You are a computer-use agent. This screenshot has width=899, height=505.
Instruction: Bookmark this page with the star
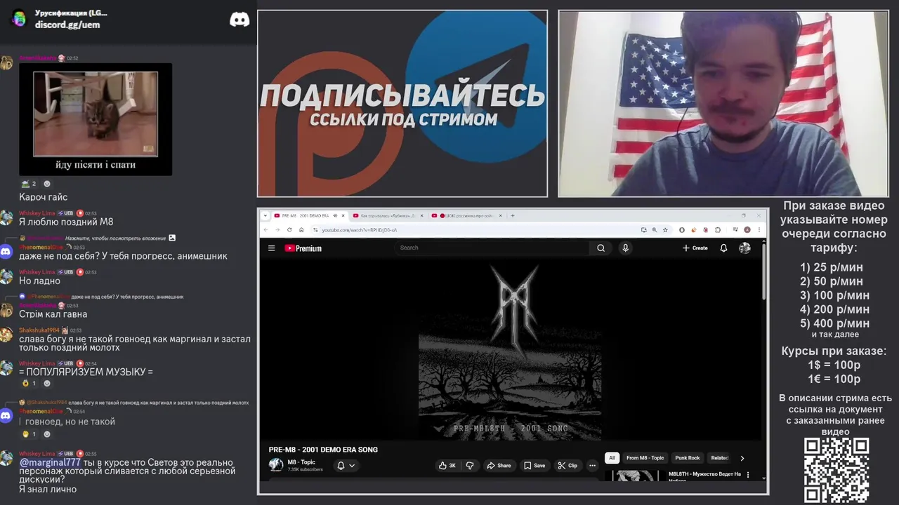coord(665,229)
